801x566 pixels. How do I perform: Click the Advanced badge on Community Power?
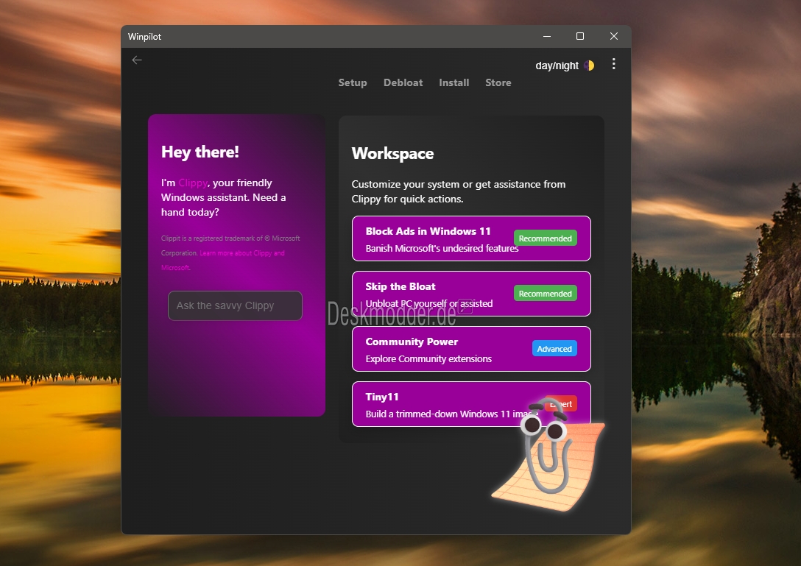[x=554, y=348]
